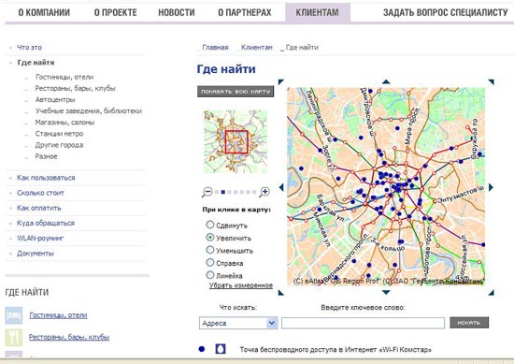Pan map to the south-west corner arrow
This screenshot has height=364, width=514.
(281, 292)
